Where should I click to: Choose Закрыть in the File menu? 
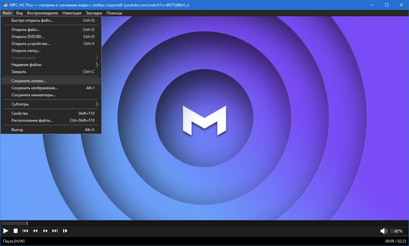pos(51,72)
